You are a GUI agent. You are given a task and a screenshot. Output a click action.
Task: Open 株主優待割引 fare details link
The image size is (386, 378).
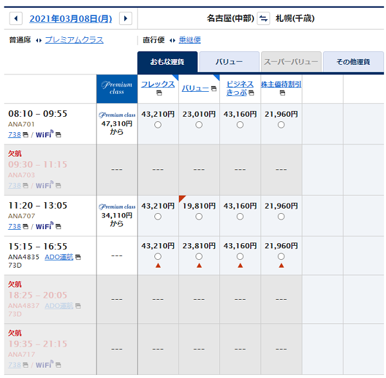tap(281, 84)
